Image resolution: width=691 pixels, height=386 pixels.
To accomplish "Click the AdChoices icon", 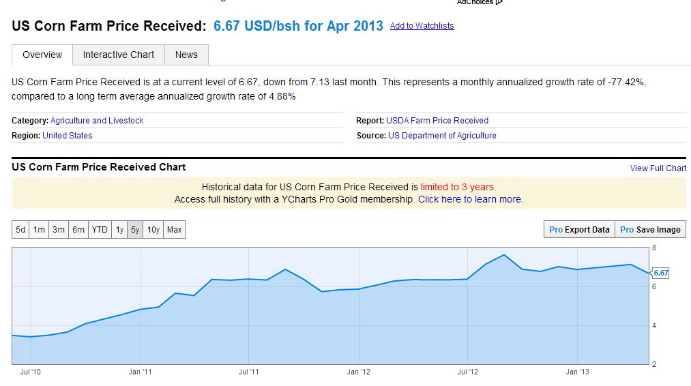I will tap(499, 2).
